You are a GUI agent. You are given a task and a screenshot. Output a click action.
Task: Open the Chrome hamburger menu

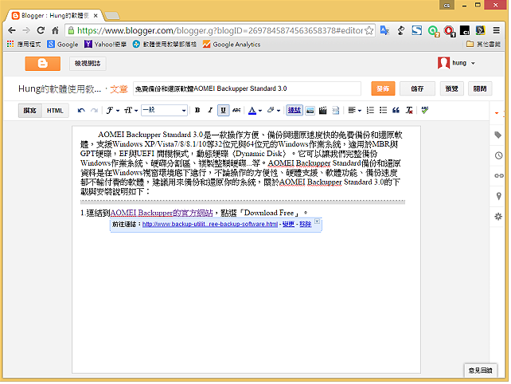[x=497, y=30]
